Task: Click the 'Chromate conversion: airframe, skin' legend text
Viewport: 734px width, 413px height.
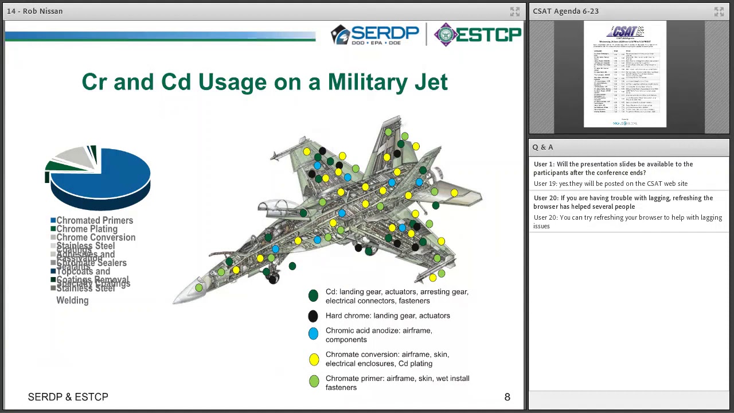Action: point(387,359)
